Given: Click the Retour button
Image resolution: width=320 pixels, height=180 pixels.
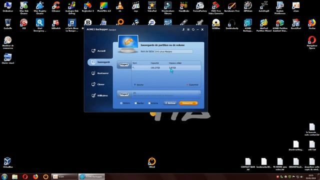Looking at the screenshot, I should (170, 103).
